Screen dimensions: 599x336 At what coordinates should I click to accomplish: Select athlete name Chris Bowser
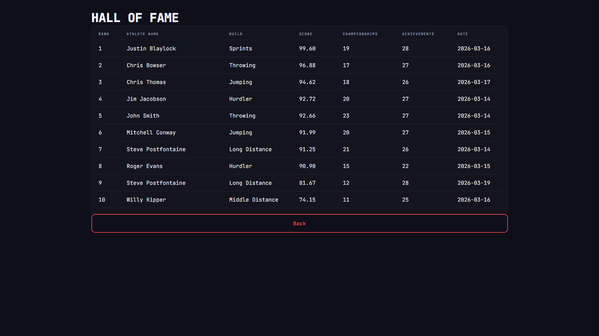(146, 65)
